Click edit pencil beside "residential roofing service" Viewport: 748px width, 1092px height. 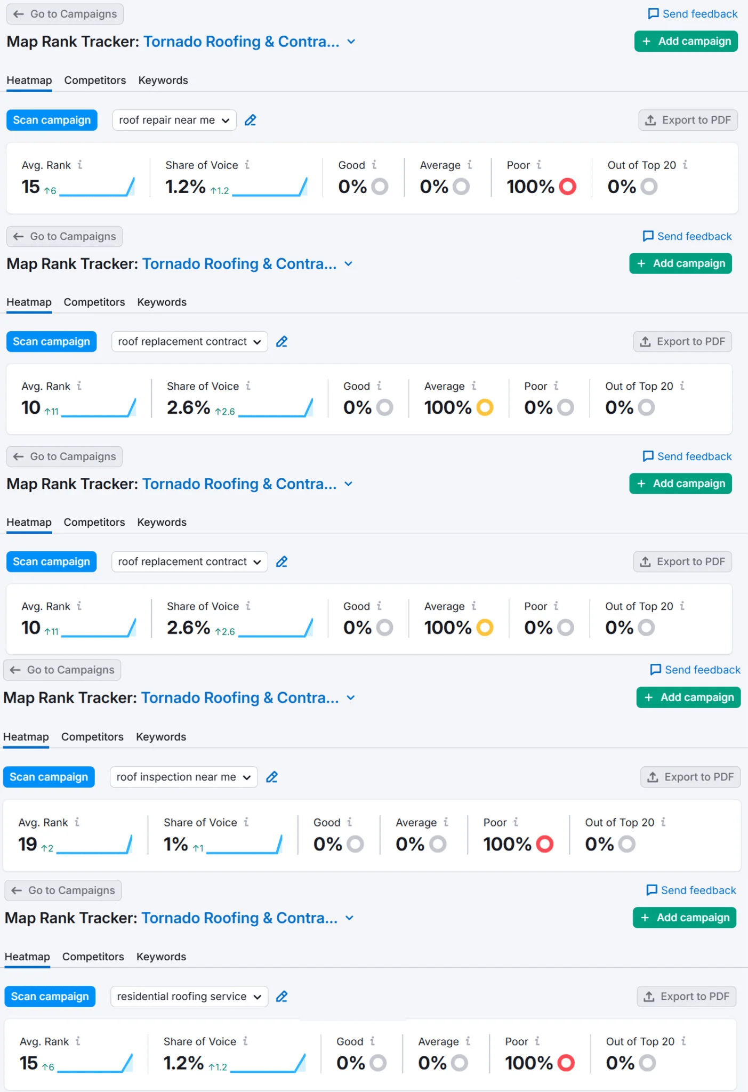(281, 997)
